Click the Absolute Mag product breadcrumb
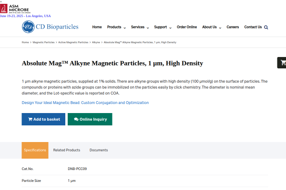Image resolution: width=286 pixels, height=190 pixels. 140,42
